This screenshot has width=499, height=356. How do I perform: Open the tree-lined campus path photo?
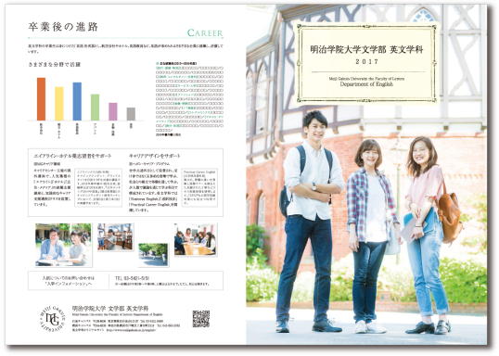point(153,255)
